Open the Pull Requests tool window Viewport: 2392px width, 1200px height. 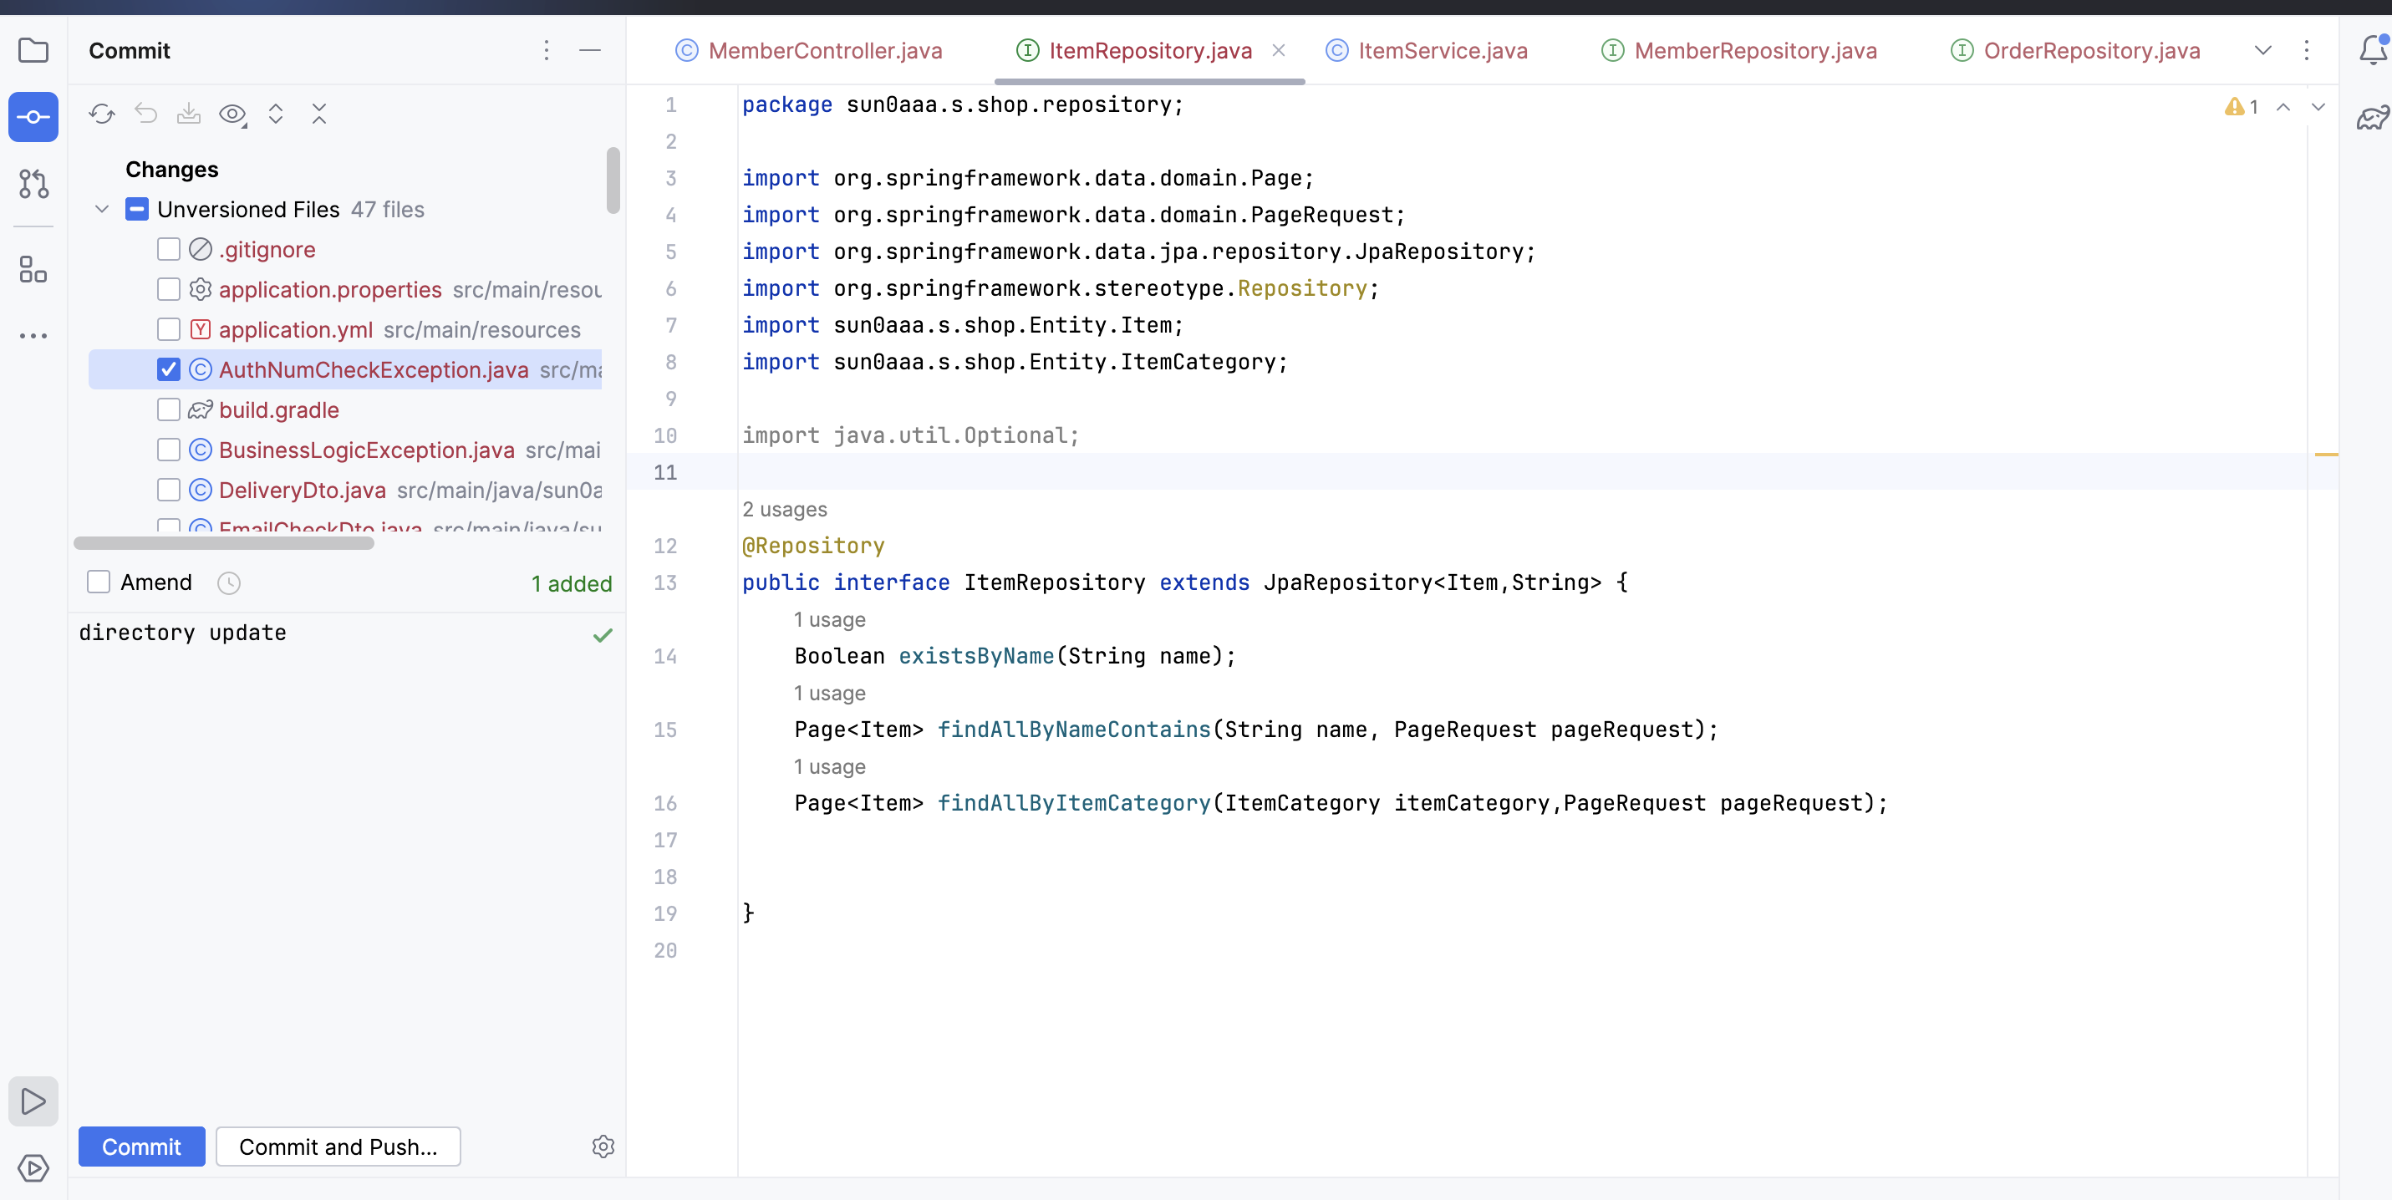(x=33, y=184)
